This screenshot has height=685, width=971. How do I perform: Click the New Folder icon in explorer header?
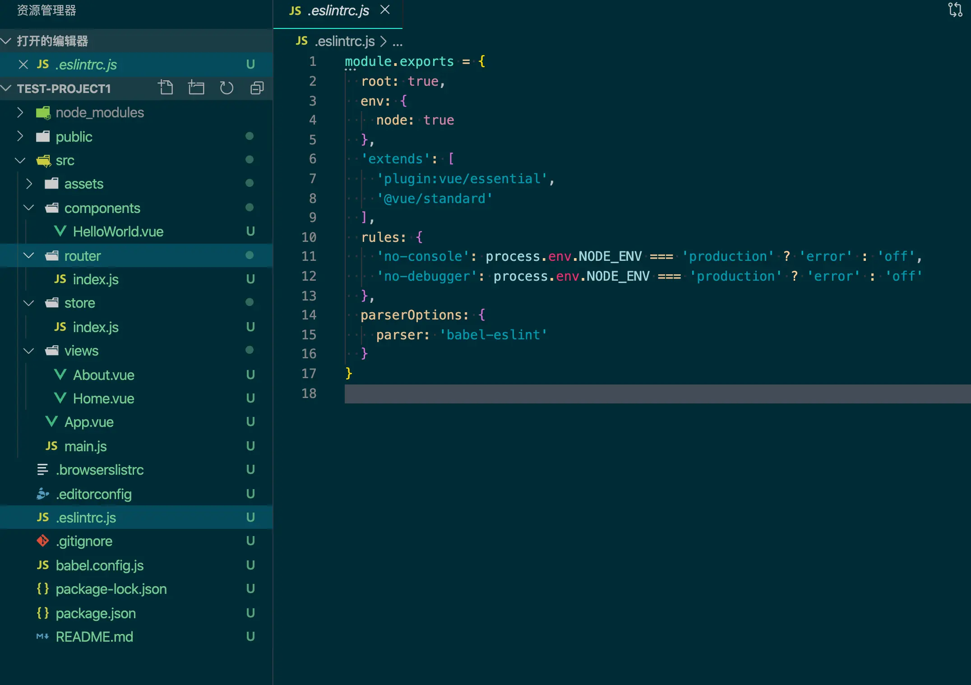[x=196, y=88]
